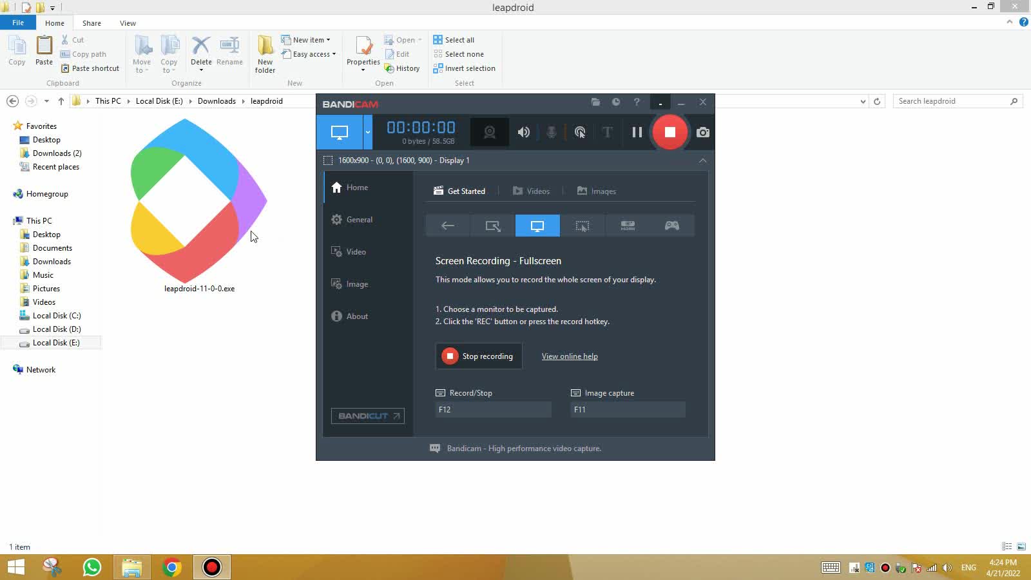This screenshot has height=580, width=1031.
Task: Switch to the Videos tab in Bandicam
Action: 531,191
